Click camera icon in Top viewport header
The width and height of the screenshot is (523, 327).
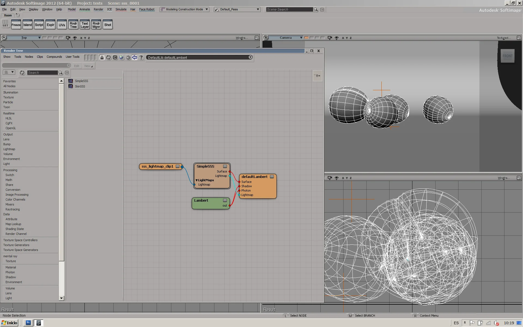(68, 38)
